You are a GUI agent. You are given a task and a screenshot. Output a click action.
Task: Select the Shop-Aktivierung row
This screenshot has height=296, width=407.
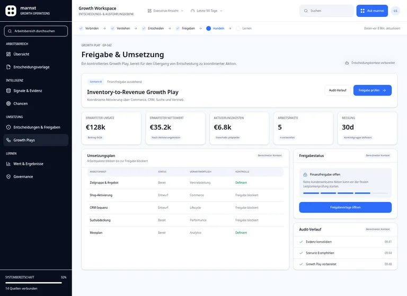(x=185, y=195)
